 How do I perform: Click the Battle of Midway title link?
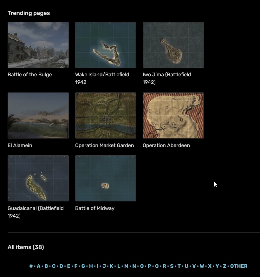(x=95, y=208)
